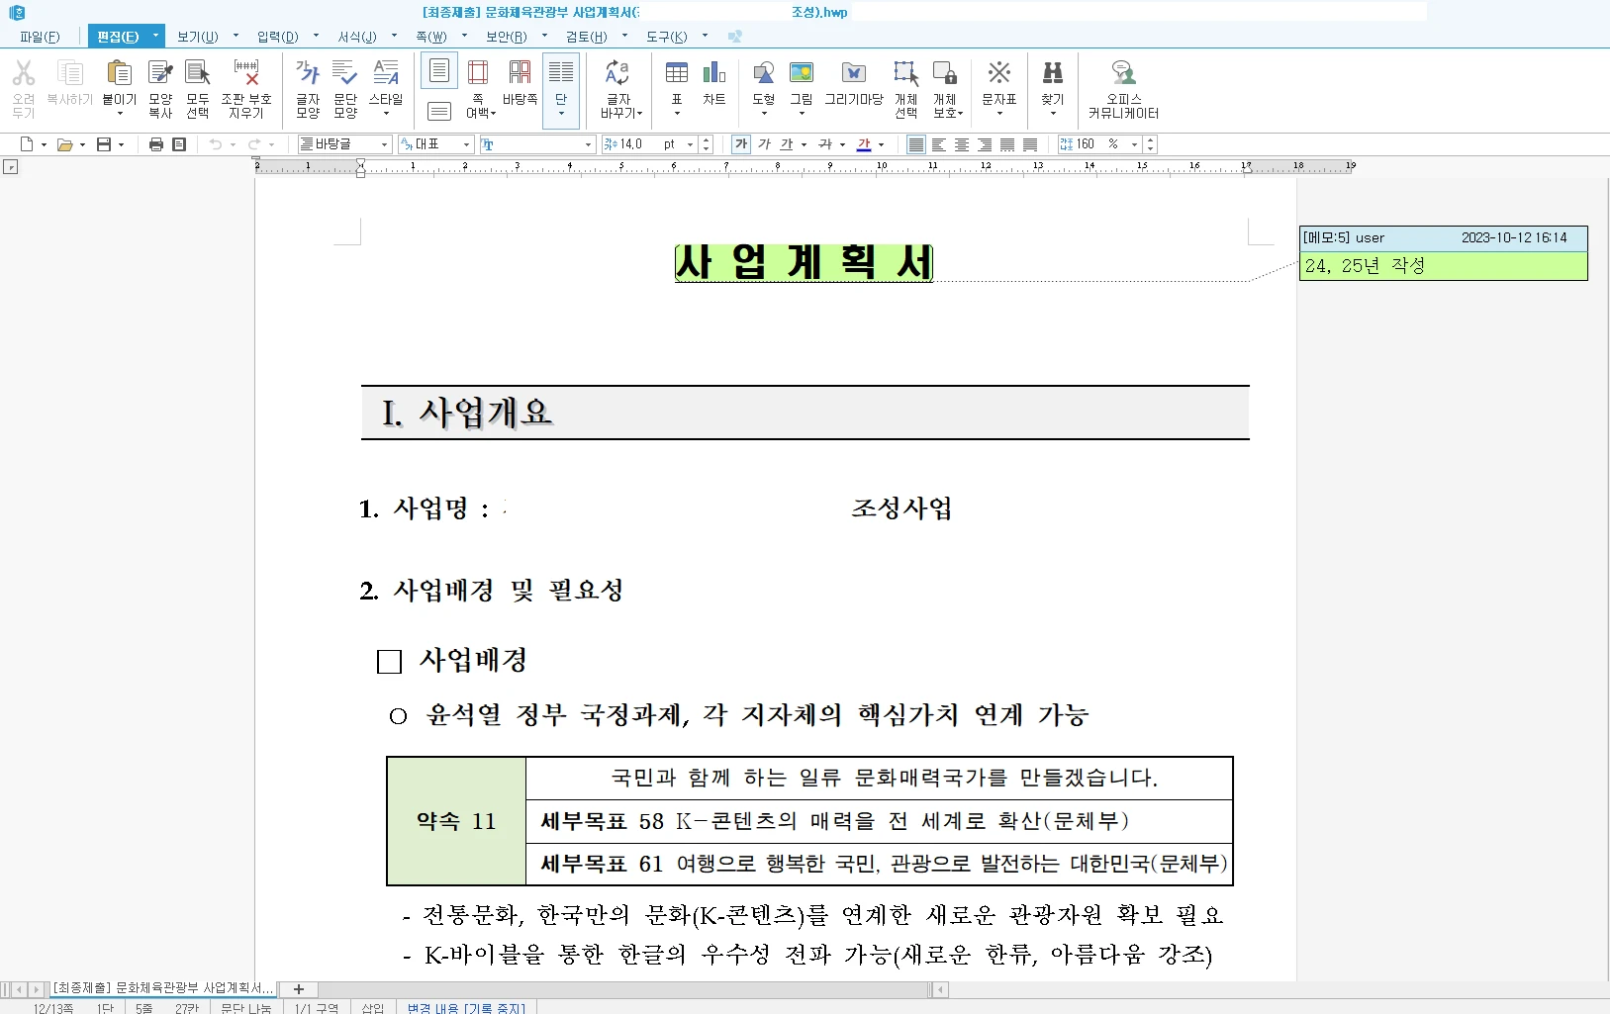This screenshot has height=1014, width=1610.
Task: Toggle bold 가 formatting button
Action: (x=741, y=144)
